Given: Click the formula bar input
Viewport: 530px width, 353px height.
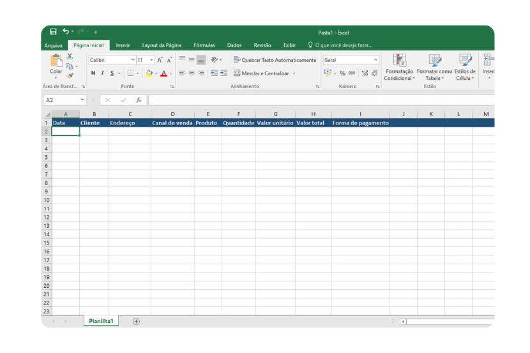Looking at the screenshot, I should [x=321, y=100].
